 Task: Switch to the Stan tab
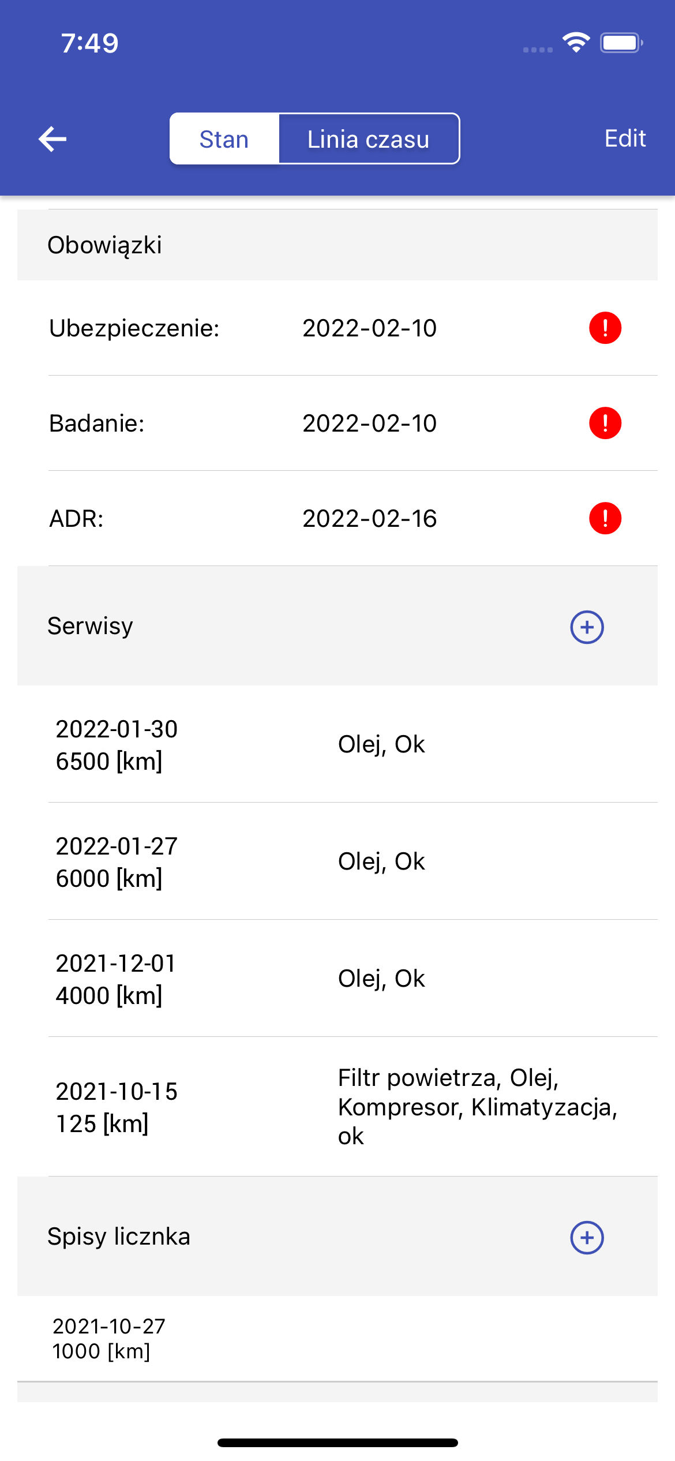click(x=224, y=139)
